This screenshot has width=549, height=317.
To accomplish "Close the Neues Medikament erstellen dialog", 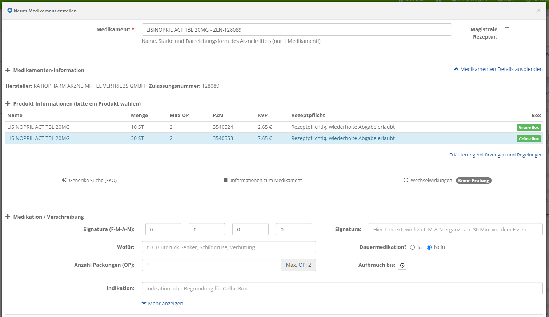I will (x=538, y=11).
